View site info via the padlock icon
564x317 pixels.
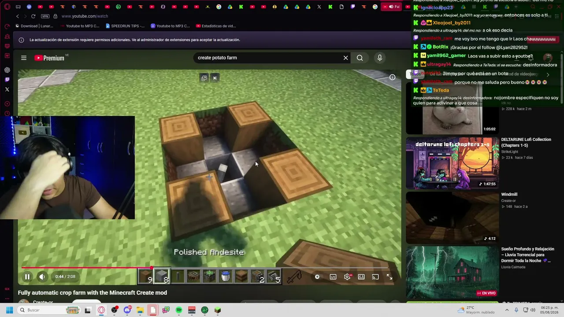coord(55,16)
